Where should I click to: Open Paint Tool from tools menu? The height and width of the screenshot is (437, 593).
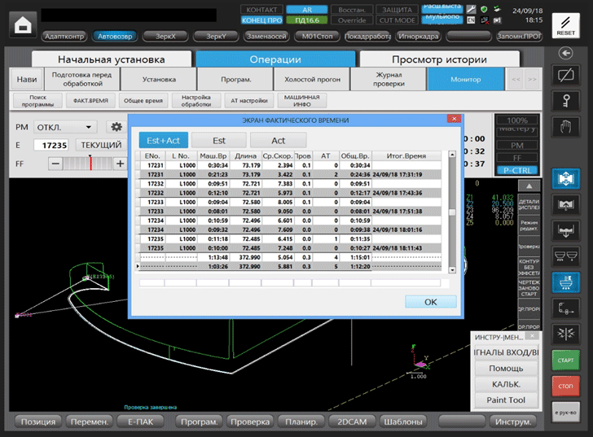tap(506, 400)
